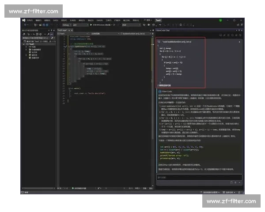The height and width of the screenshot is (212, 265).
Task: Pin the Test1.cpp editor tab
Action: coord(69,30)
